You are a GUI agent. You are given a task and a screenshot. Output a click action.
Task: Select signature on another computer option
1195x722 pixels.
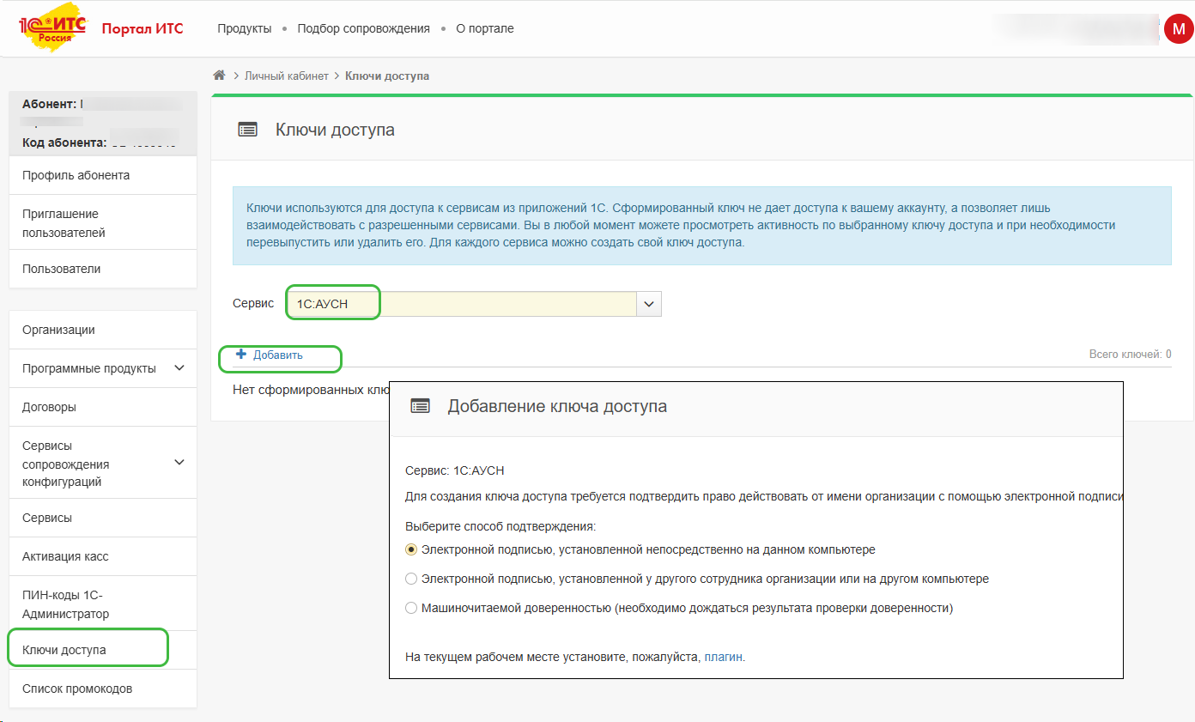tap(411, 579)
